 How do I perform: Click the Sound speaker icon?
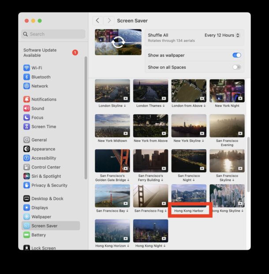[27, 109]
